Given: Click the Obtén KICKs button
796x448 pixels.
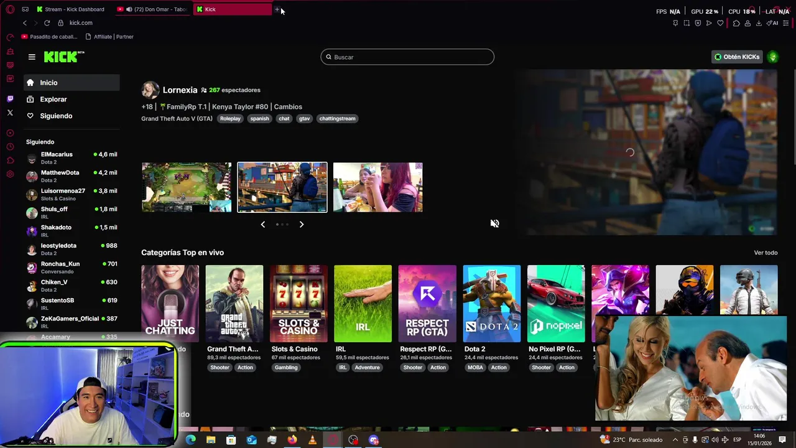Looking at the screenshot, I should click(x=737, y=57).
